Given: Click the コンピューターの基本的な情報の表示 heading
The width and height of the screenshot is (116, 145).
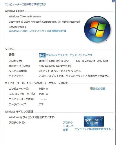Looking at the screenshot, I should click(x=26, y=4).
